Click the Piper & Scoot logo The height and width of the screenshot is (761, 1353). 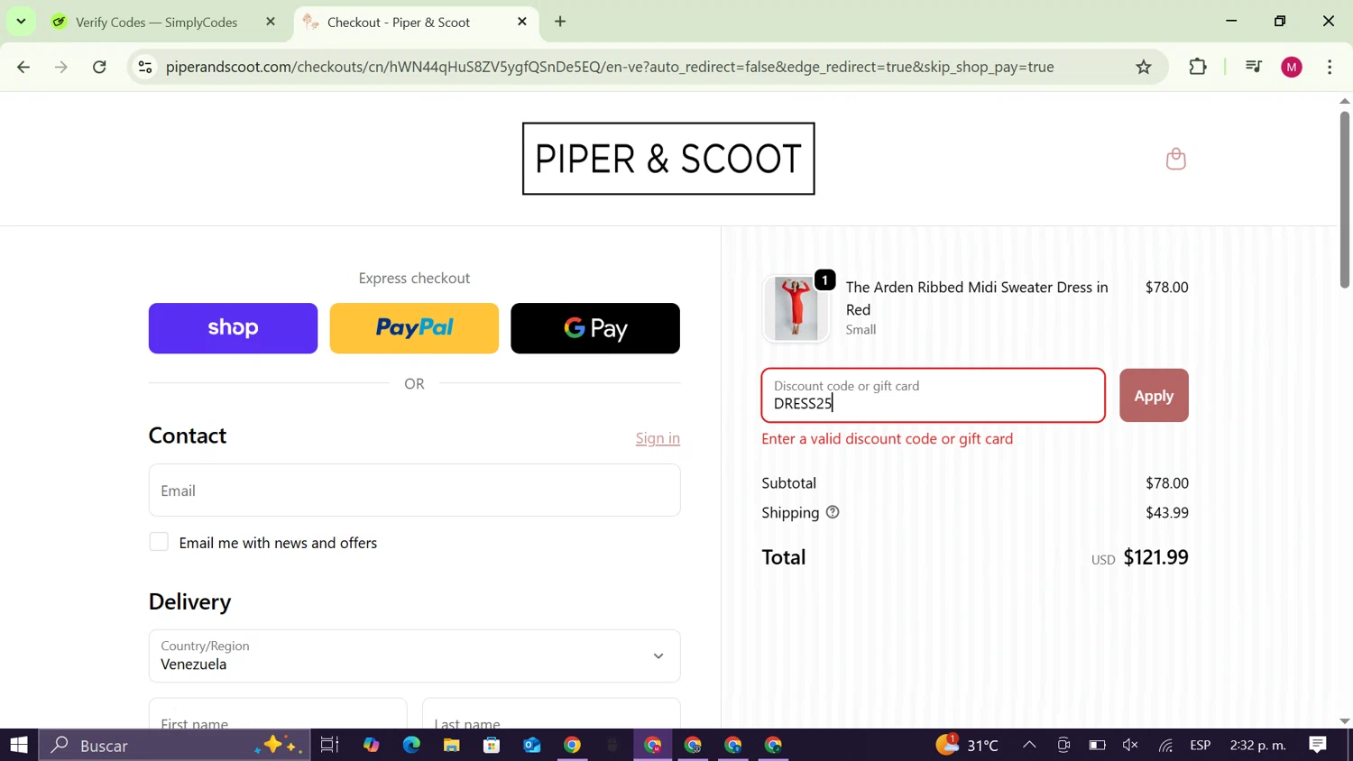pos(668,159)
